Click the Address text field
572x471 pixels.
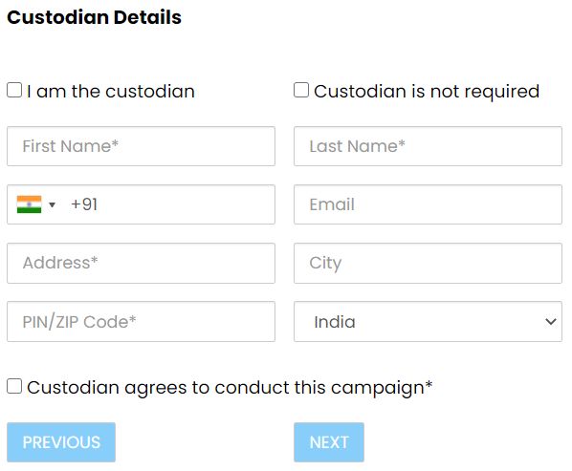141,263
